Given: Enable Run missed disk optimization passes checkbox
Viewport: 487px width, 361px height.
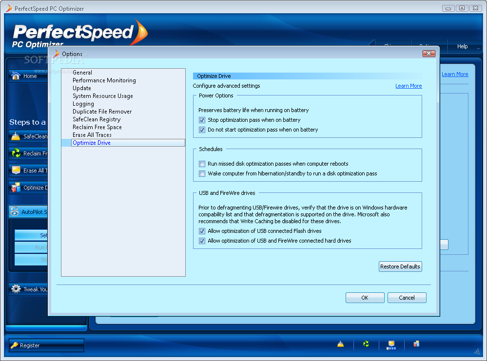Looking at the screenshot, I should [x=202, y=164].
